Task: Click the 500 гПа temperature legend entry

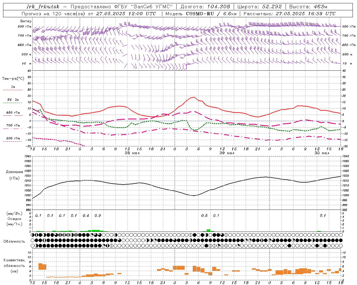Action: 13,138
